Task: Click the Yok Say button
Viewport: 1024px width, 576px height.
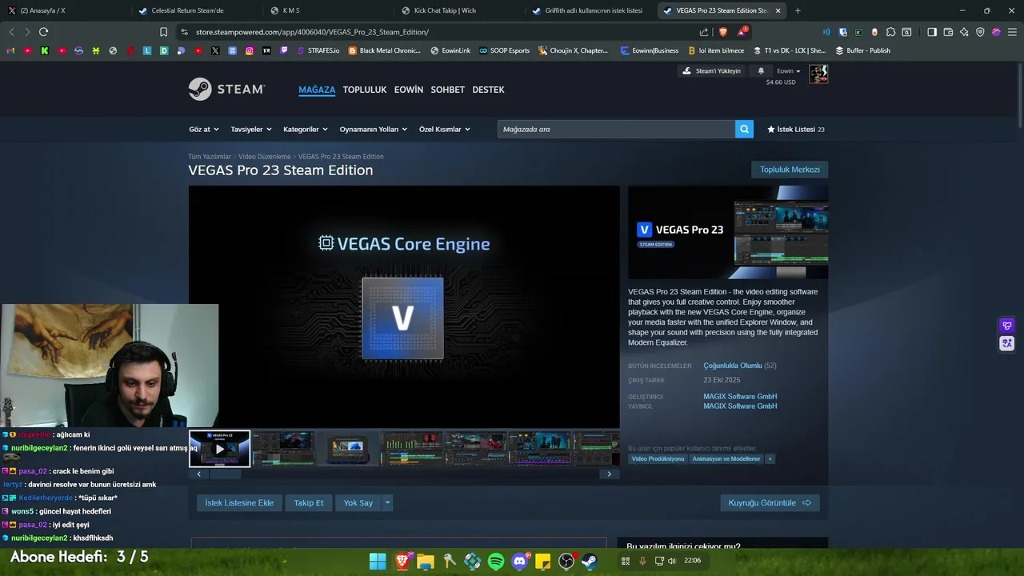Action: pos(358,502)
